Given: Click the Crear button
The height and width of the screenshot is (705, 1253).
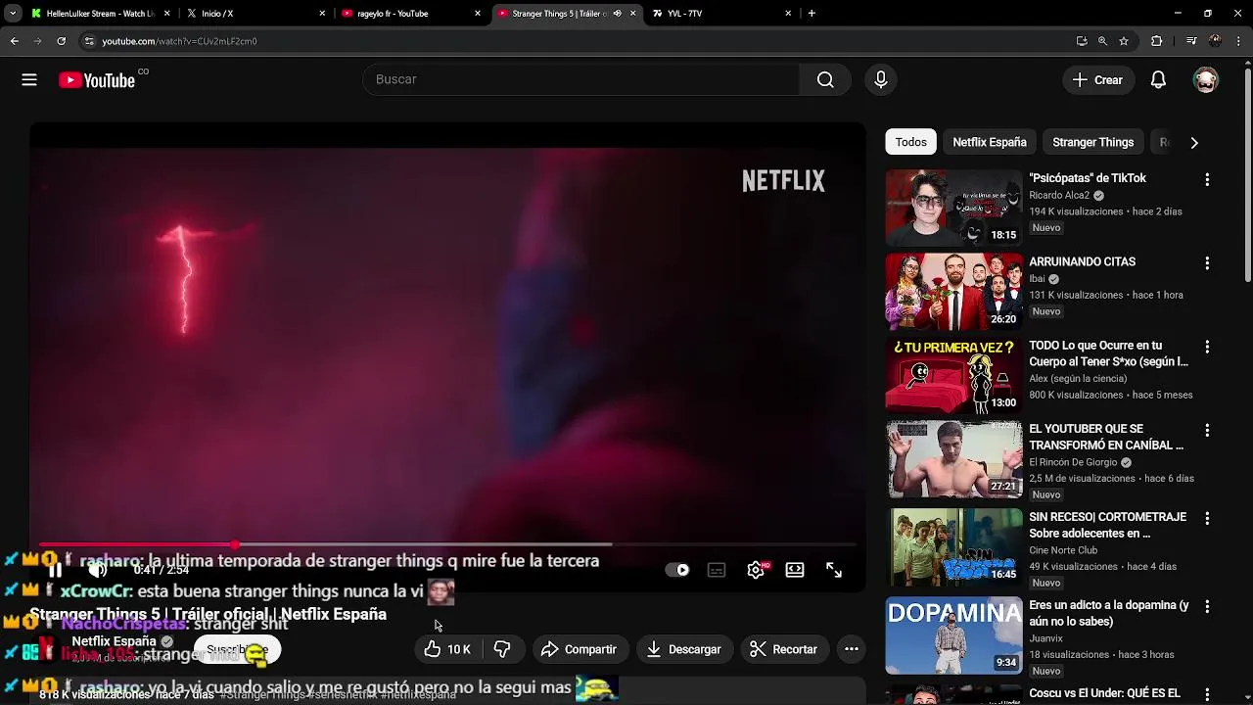Looking at the screenshot, I should [x=1098, y=80].
